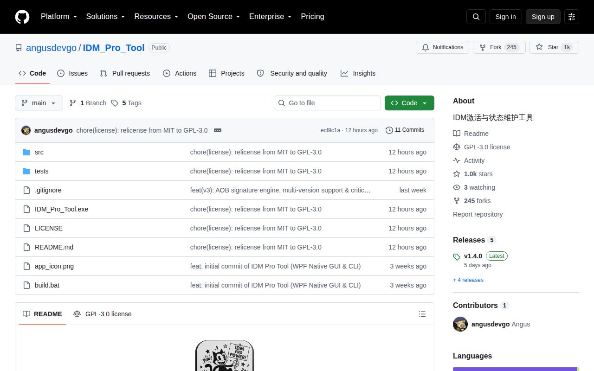Switch to the Issues tab
The width and height of the screenshot is (594, 371).
tap(72, 73)
